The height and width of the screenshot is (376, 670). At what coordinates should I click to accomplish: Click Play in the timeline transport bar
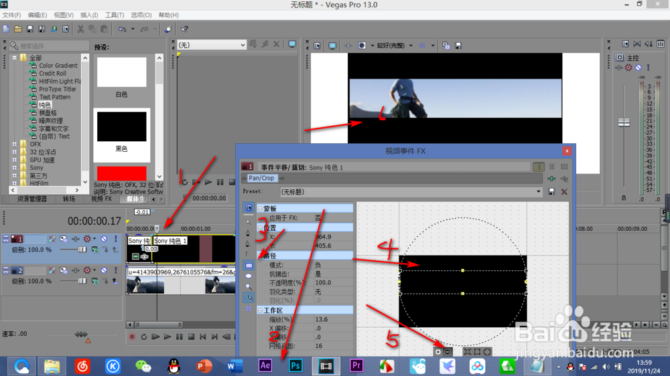167,337
